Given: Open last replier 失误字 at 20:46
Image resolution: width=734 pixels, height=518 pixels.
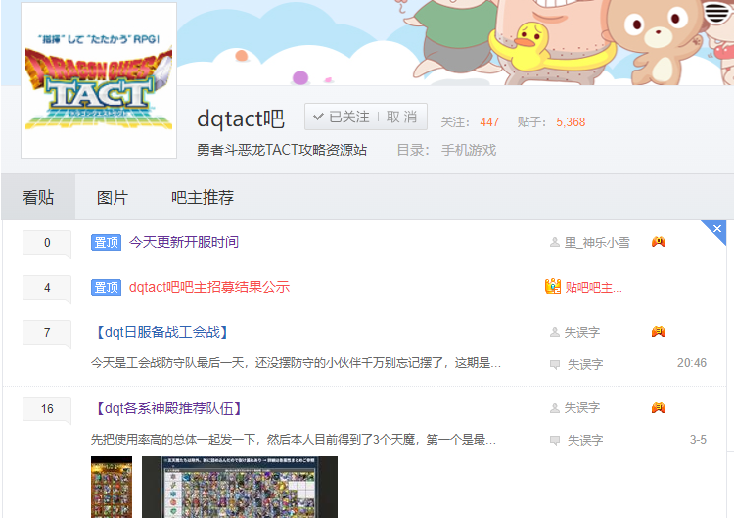Looking at the screenshot, I should [585, 365].
